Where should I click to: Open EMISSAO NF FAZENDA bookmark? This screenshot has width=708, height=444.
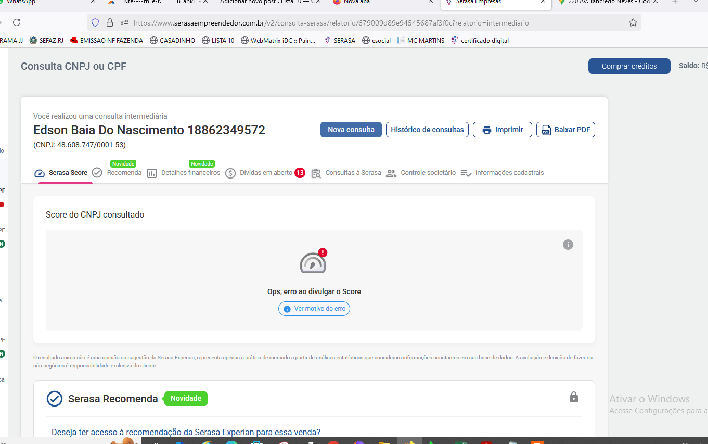click(107, 40)
